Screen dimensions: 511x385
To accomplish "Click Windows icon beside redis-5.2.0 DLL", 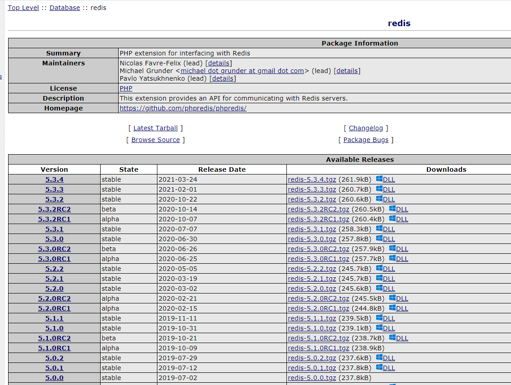I will tap(379, 288).
